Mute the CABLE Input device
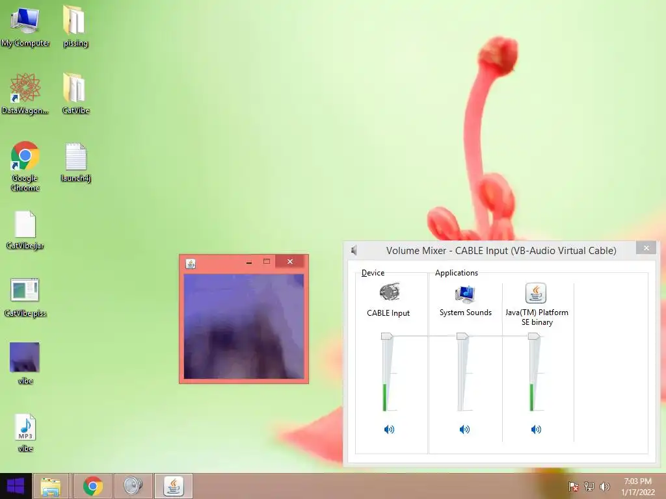 (x=389, y=429)
